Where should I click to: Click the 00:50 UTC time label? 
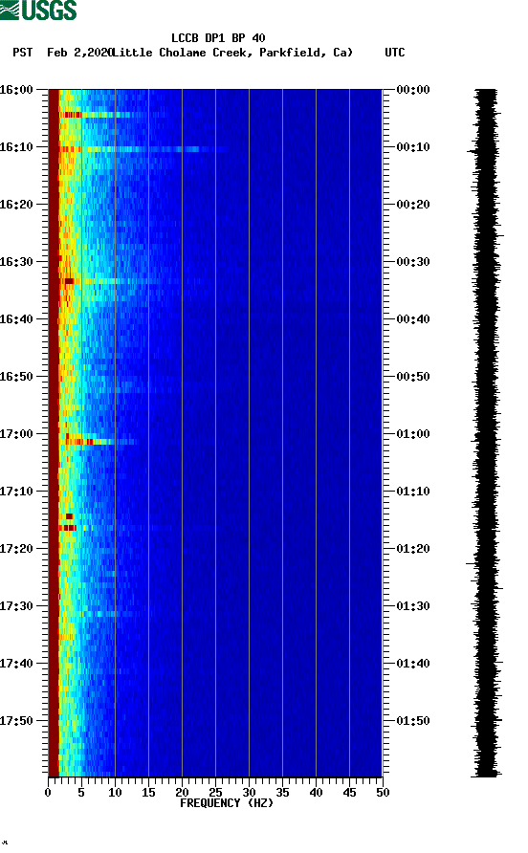click(413, 377)
